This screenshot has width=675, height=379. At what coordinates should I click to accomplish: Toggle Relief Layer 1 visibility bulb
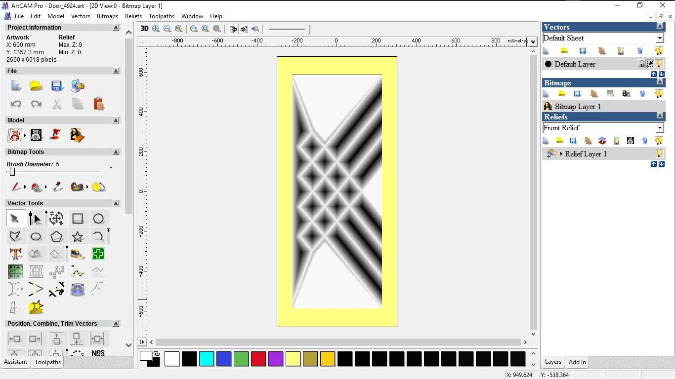pos(659,153)
